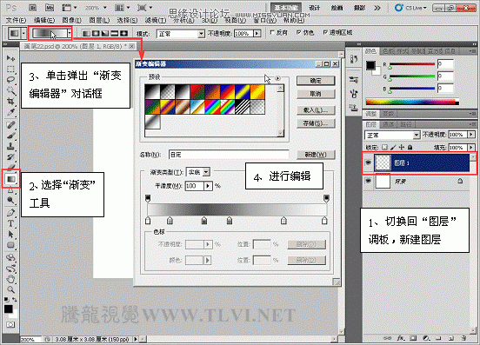
Task: Click the red R color slider
Action: tap(412, 64)
